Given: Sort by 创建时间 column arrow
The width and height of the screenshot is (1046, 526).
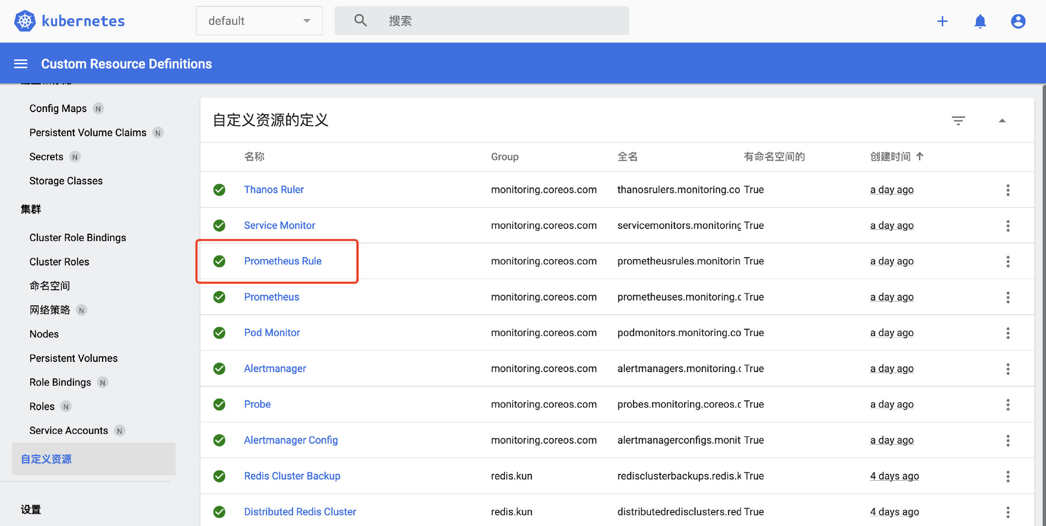Looking at the screenshot, I should point(919,156).
